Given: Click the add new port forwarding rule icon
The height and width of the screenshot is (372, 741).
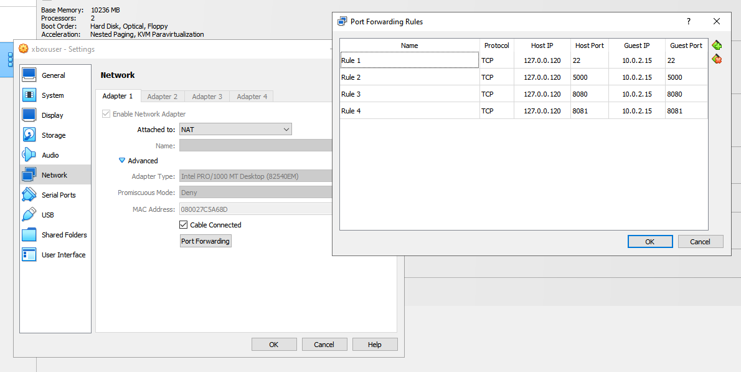Looking at the screenshot, I should 717,45.
